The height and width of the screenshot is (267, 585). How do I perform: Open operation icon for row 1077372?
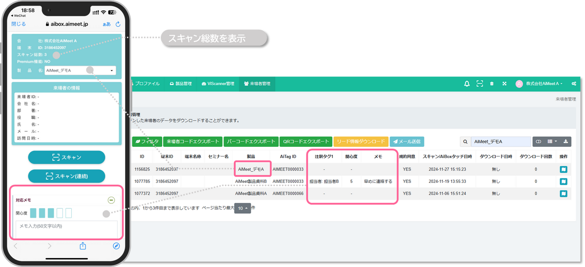coord(564,194)
